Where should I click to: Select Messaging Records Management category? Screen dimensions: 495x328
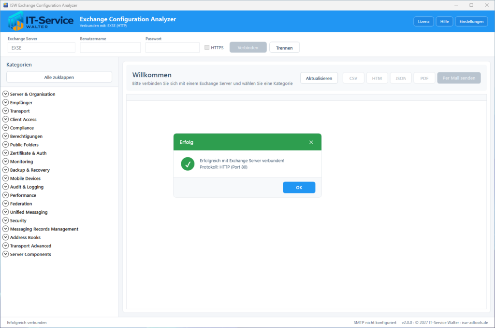coord(44,229)
